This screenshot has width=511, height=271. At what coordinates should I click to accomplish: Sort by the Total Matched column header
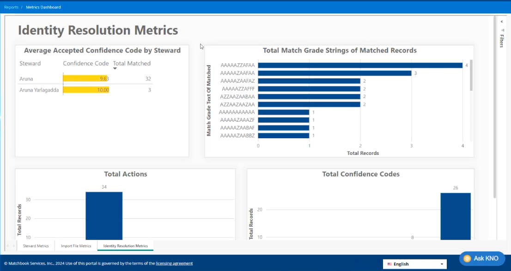pyautogui.click(x=132, y=63)
